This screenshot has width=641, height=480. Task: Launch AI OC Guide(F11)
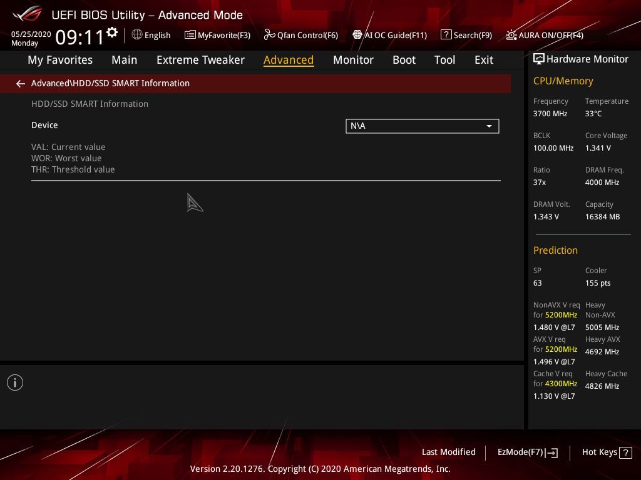point(389,35)
